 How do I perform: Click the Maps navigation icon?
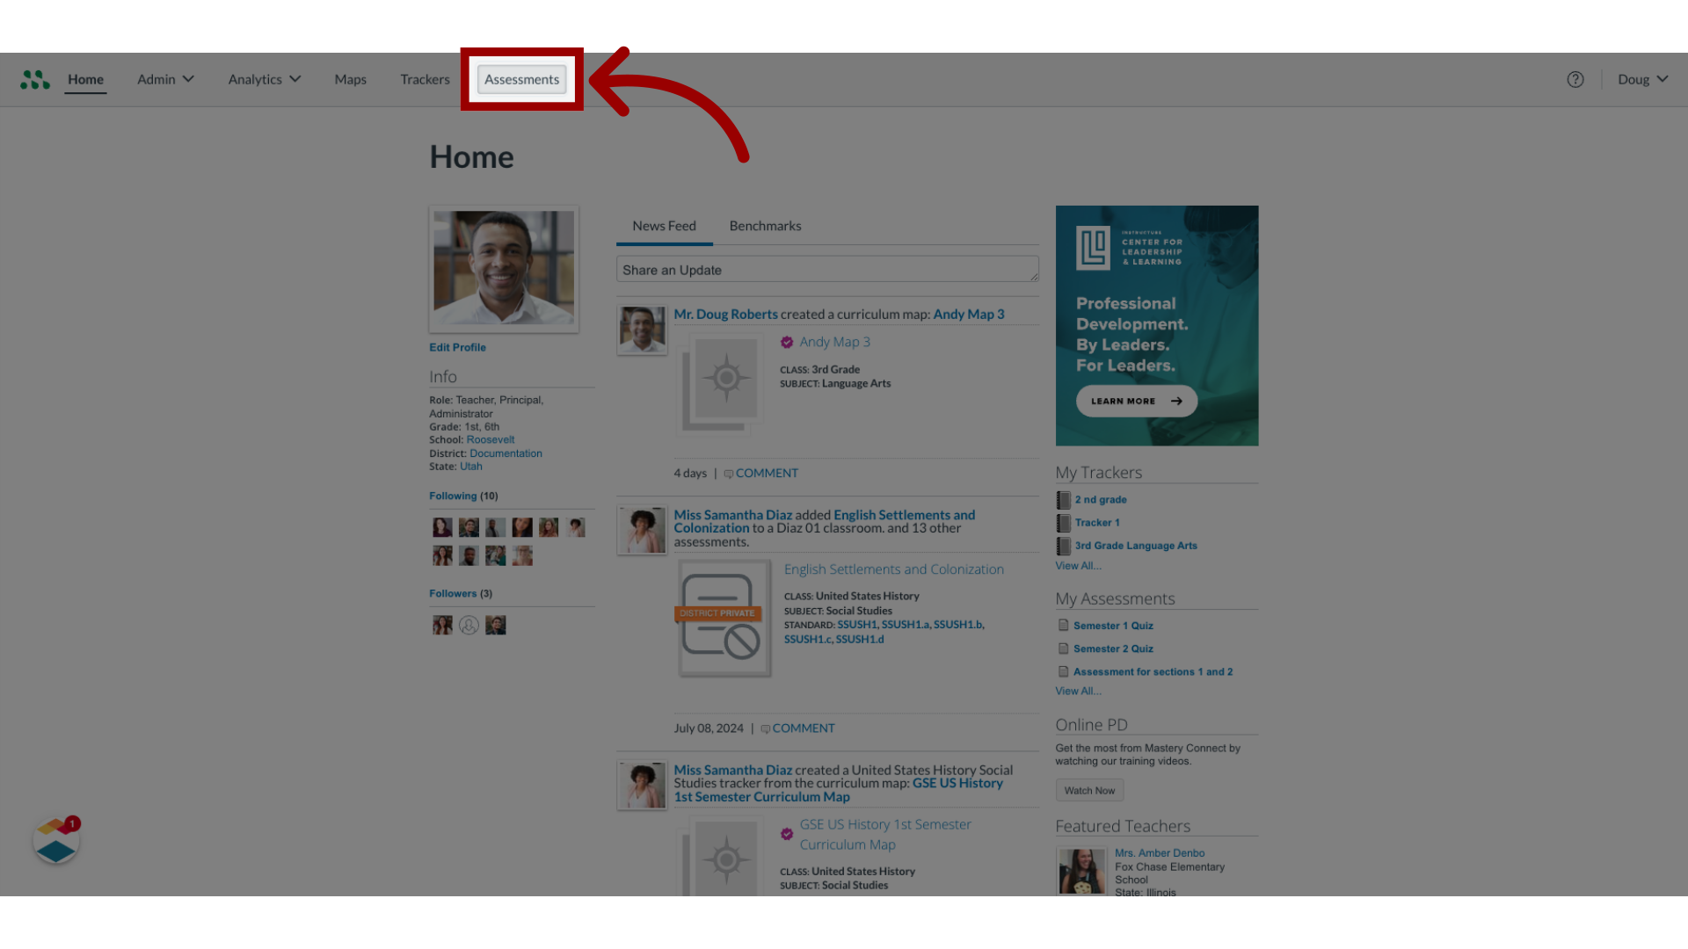(350, 79)
